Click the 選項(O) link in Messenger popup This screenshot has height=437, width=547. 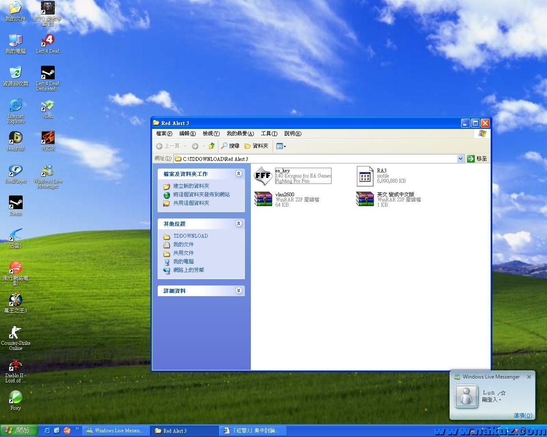523,415
